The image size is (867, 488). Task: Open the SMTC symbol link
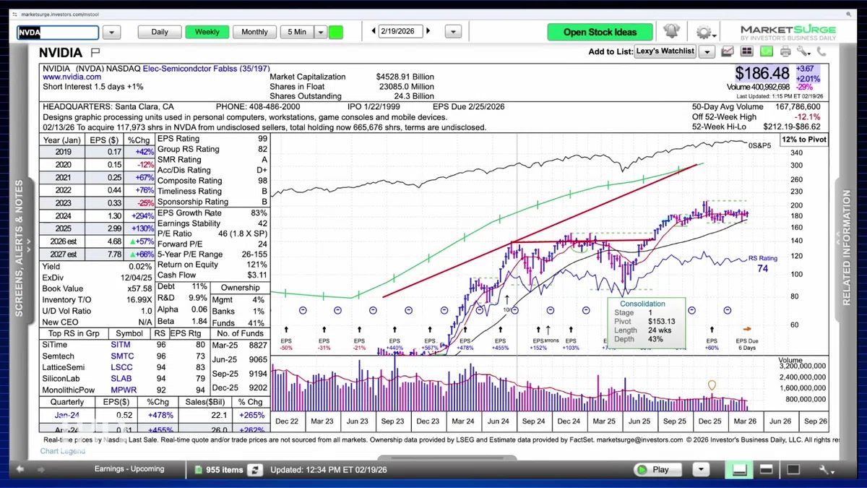[121, 356]
